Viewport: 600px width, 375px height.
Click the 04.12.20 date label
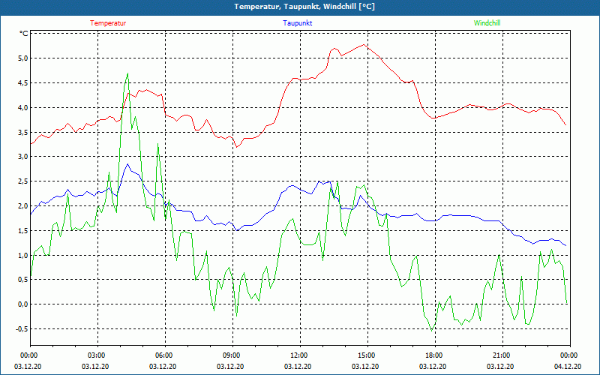(x=568, y=367)
